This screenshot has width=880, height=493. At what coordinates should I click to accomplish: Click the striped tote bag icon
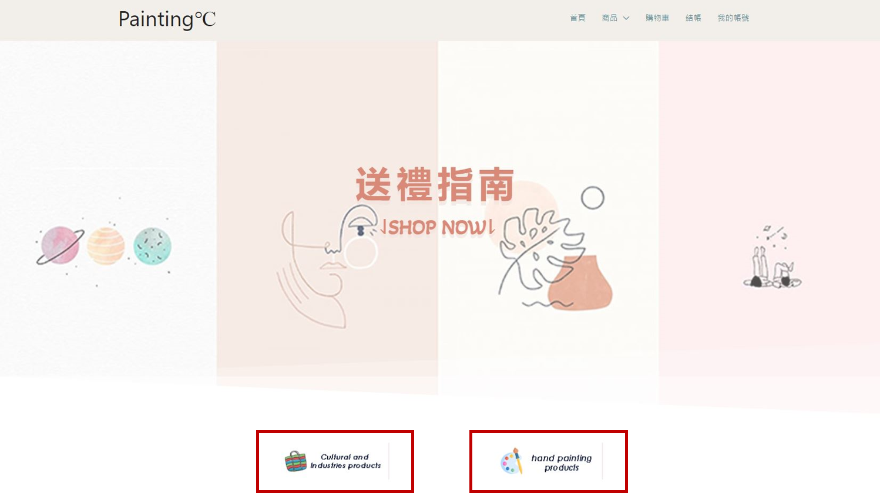click(295, 461)
